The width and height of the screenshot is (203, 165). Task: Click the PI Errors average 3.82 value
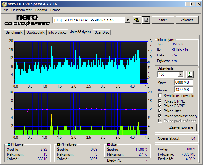point(44,150)
